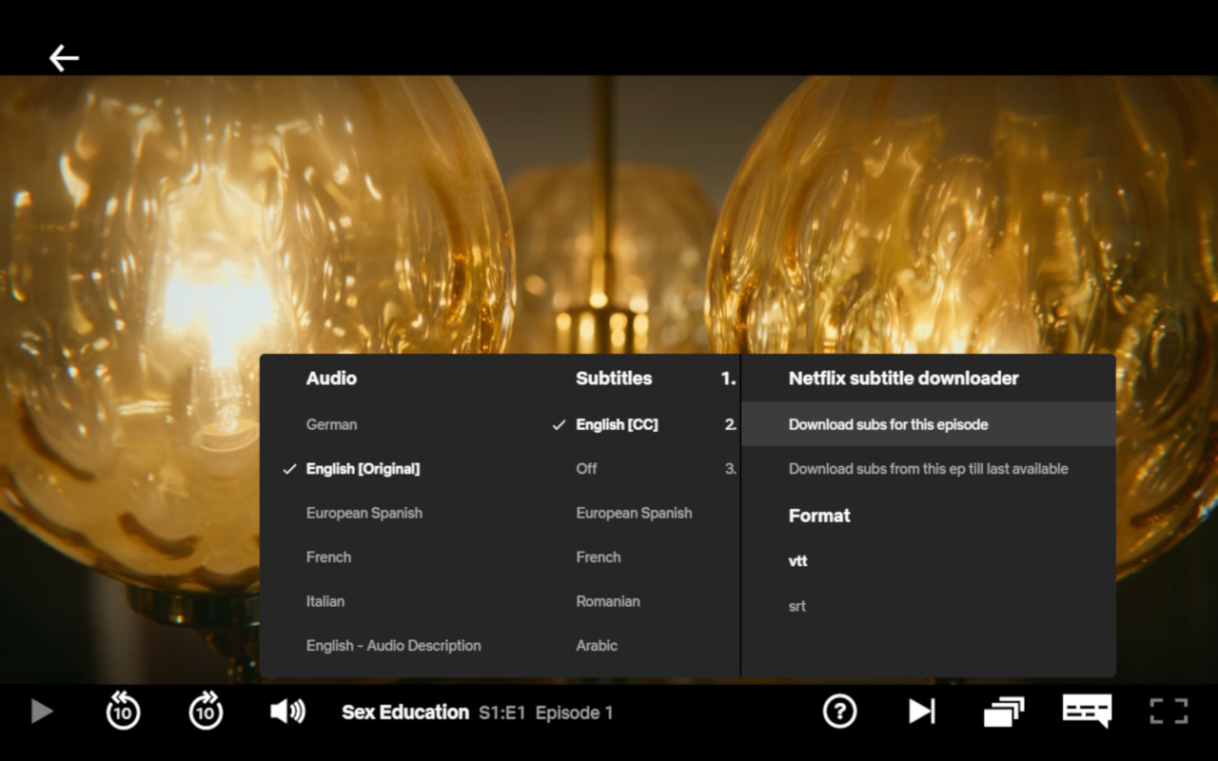Select English [CC] subtitles
The width and height of the screenshot is (1218, 761).
(x=617, y=424)
